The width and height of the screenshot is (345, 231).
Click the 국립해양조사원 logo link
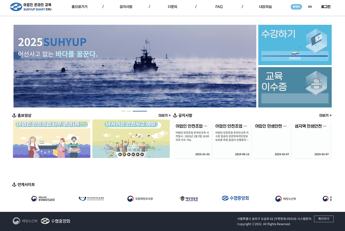tap(140, 199)
